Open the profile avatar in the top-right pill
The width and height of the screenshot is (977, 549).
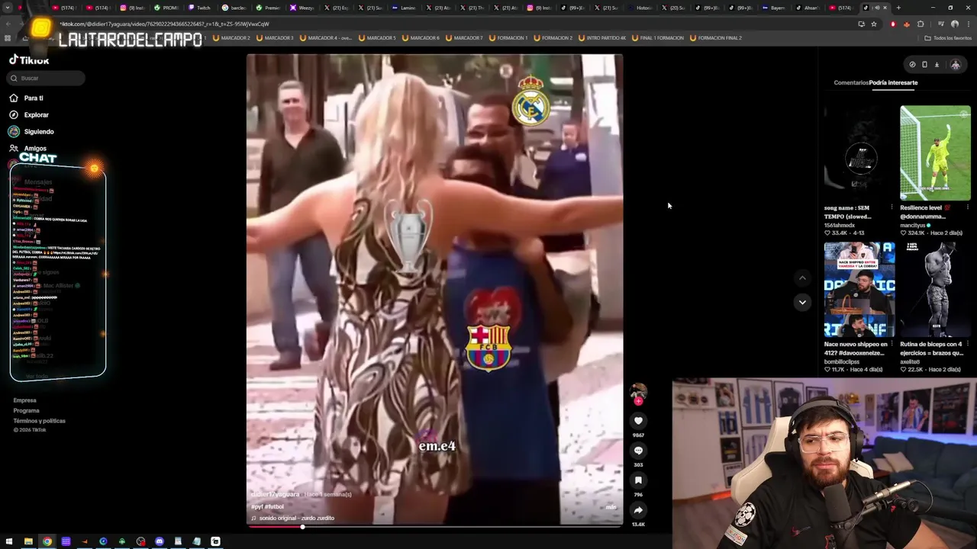pyautogui.click(x=955, y=65)
